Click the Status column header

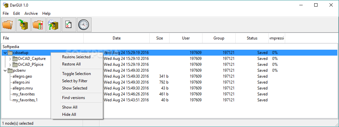[x=252, y=38]
